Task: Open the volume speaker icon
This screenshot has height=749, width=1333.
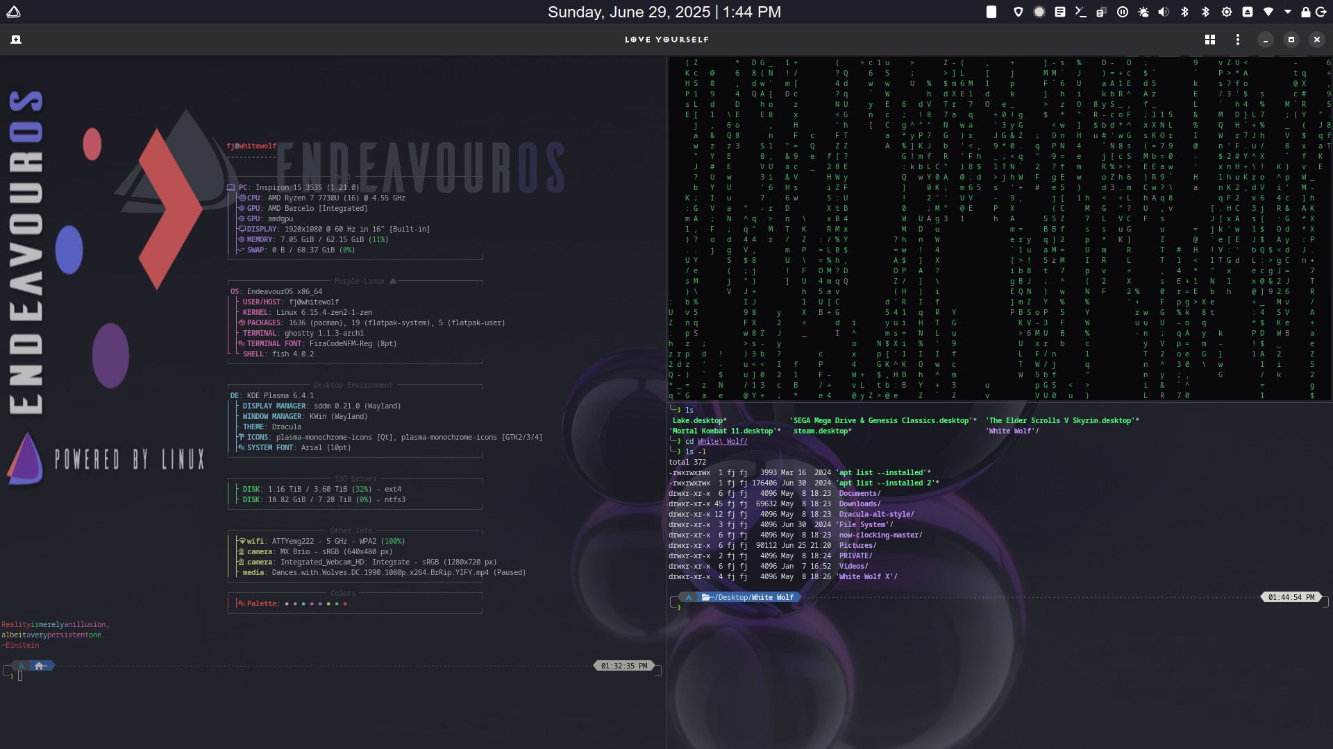Action: tap(1164, 12)
